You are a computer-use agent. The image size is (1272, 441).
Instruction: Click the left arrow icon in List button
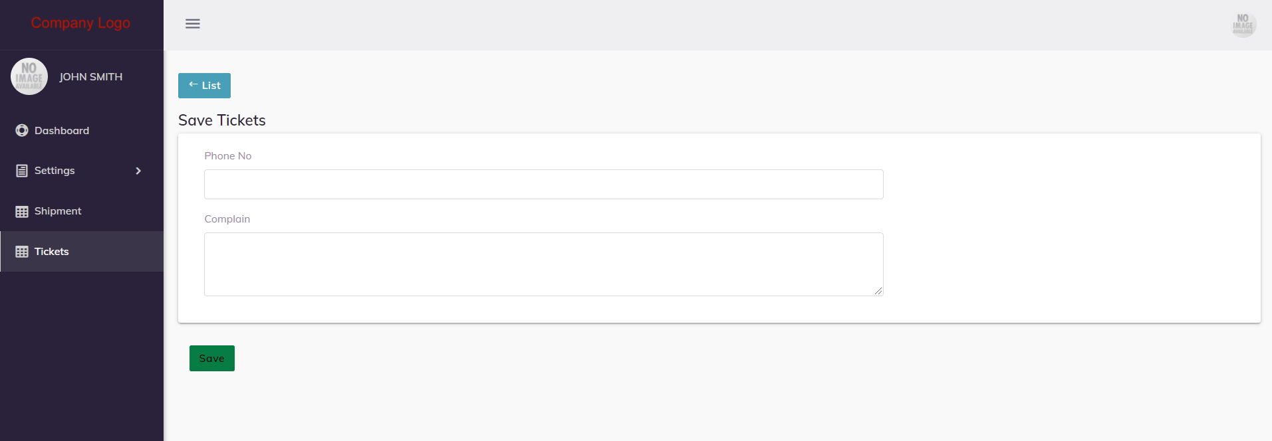[x=193, y=85]
